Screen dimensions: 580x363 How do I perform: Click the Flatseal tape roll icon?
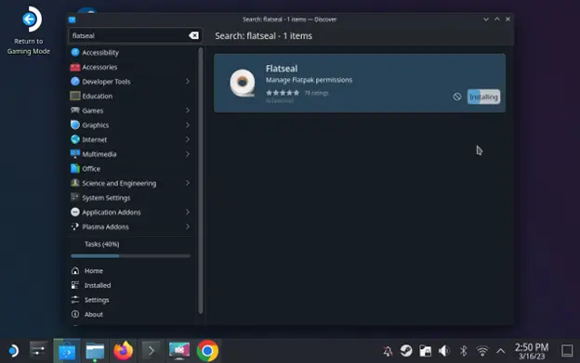(243, 83)
